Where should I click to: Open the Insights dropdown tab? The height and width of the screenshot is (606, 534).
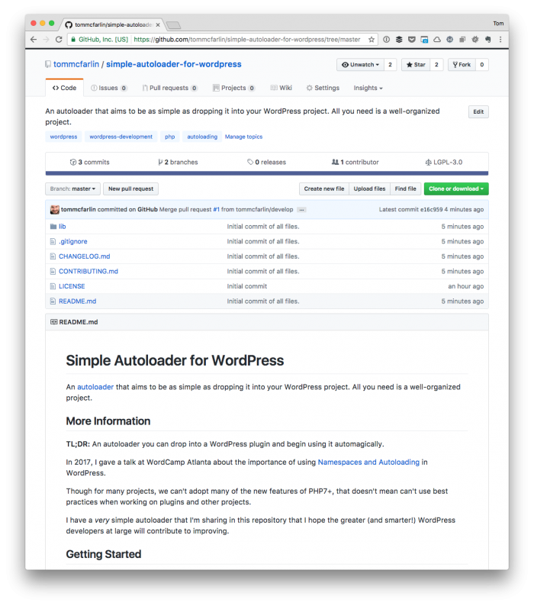point(368,88)
